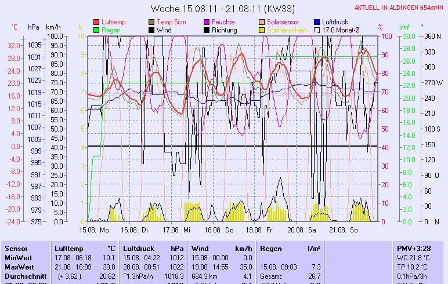The image size is (448, 284).
Task: Select the 17.08. Mi date label
Action: tap(176, 230)
